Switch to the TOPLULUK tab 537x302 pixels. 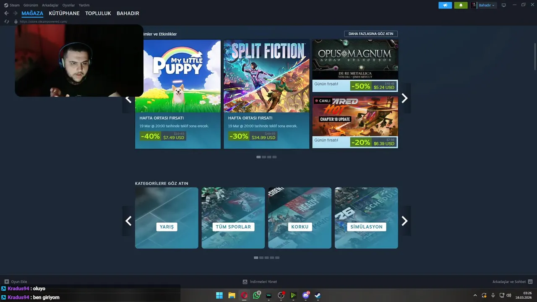[x=98, y=13]
